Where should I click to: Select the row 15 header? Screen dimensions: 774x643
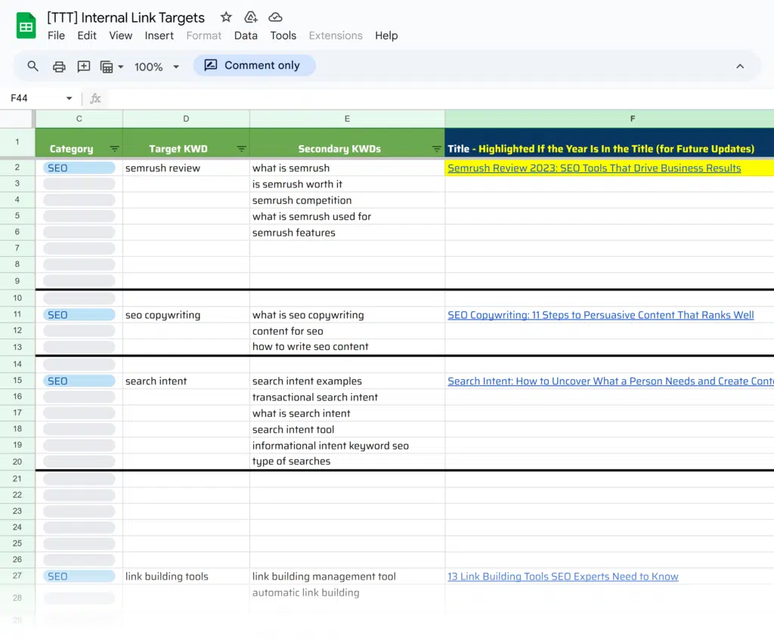17,381
